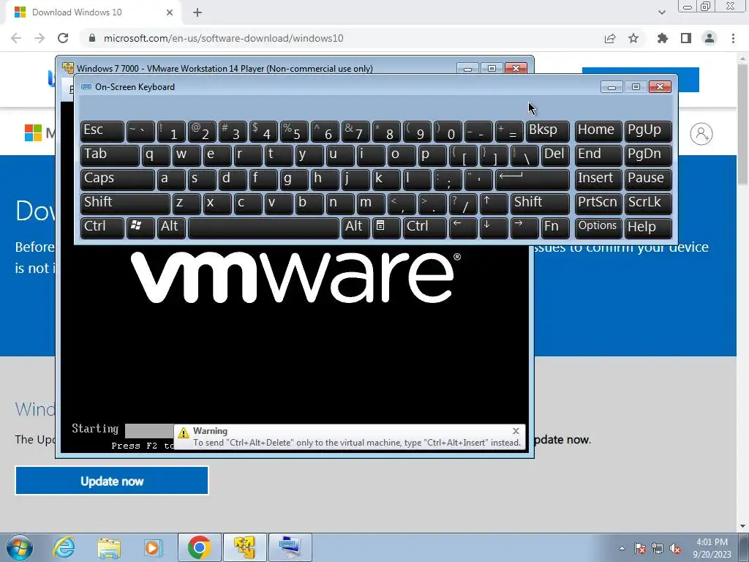
Task: Expand Chrome tab search chevron
Action: (x=661, y=12)
